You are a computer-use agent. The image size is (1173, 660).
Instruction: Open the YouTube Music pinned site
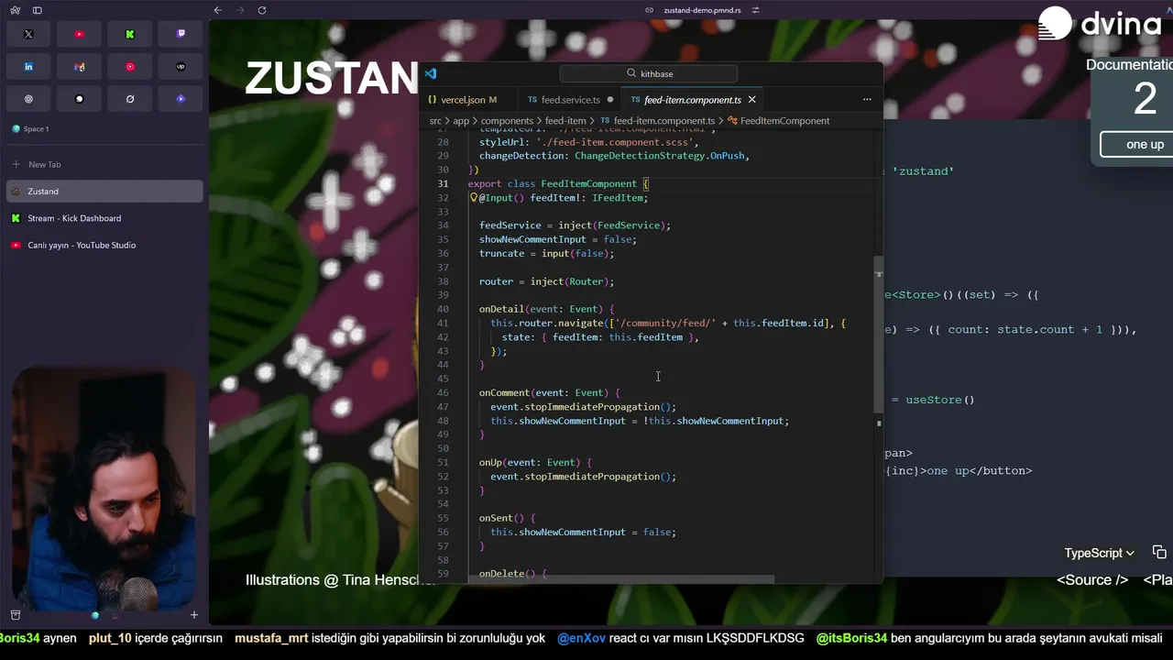[x=130, y=67]
